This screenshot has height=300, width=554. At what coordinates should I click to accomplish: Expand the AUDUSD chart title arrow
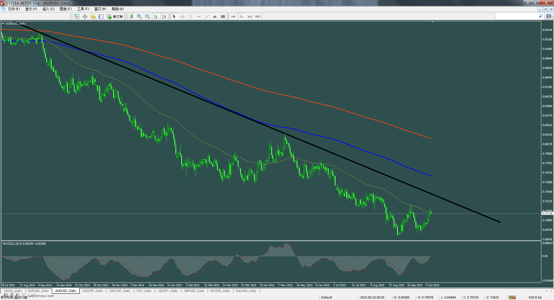[x=3, y=24]
